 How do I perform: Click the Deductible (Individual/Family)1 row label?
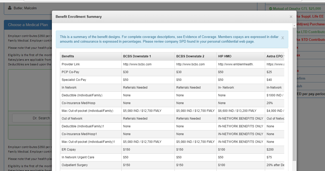coord(83,126)
